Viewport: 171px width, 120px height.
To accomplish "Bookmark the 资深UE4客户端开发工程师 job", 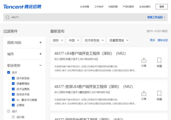I will [x=159, y=94].
